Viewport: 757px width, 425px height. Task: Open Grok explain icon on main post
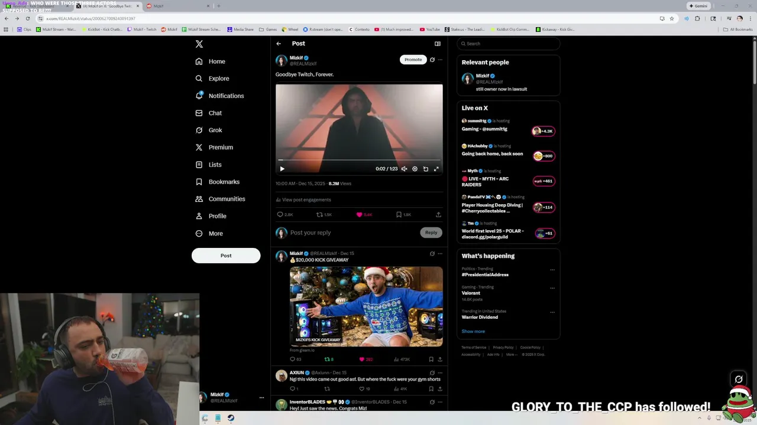tap(432, 60)
